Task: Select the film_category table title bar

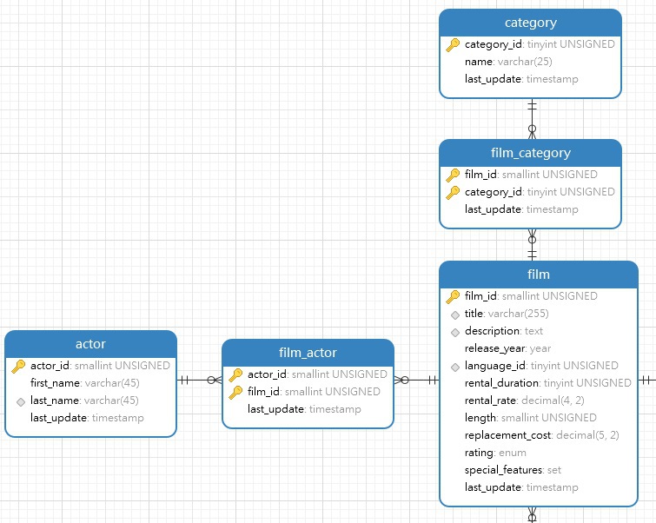Action: tap(530, 153)
